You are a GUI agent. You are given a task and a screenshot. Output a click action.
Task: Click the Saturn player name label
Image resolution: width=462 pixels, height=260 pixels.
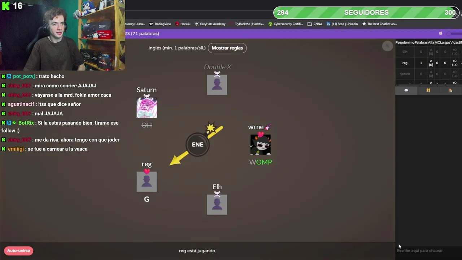(x=147, y=90)
